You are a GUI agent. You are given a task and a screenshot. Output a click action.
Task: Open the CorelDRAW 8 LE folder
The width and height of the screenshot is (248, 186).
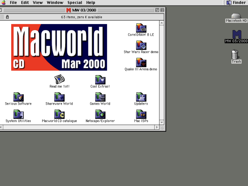[x=141, y=28]
